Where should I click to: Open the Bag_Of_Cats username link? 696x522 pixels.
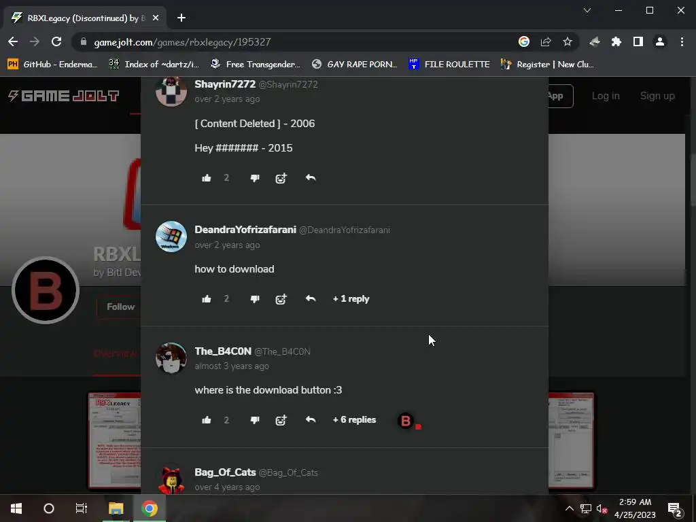tap(225, 472)
